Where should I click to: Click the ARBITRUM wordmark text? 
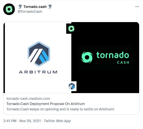[x=38, y=72]
